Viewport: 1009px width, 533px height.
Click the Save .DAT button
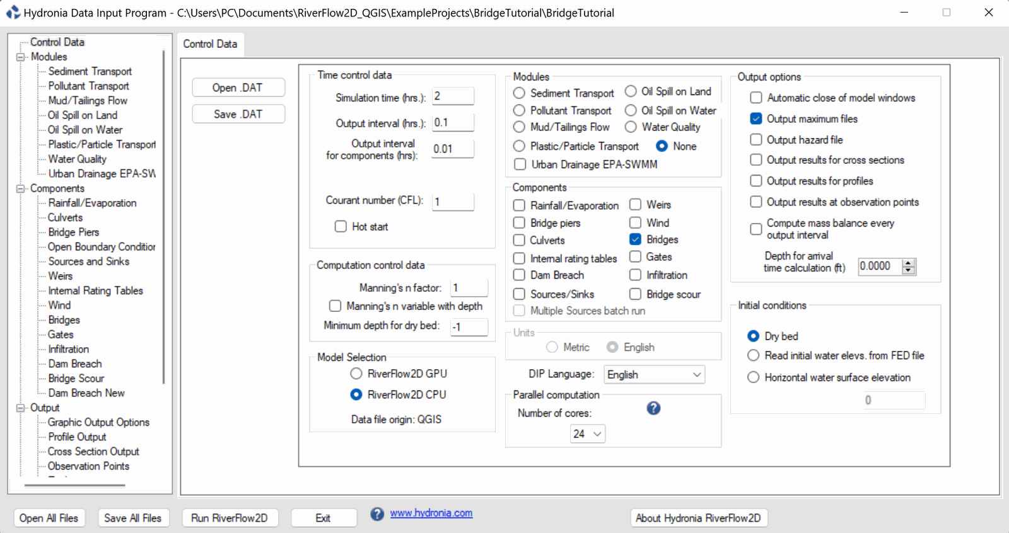[x=238, y=114]
